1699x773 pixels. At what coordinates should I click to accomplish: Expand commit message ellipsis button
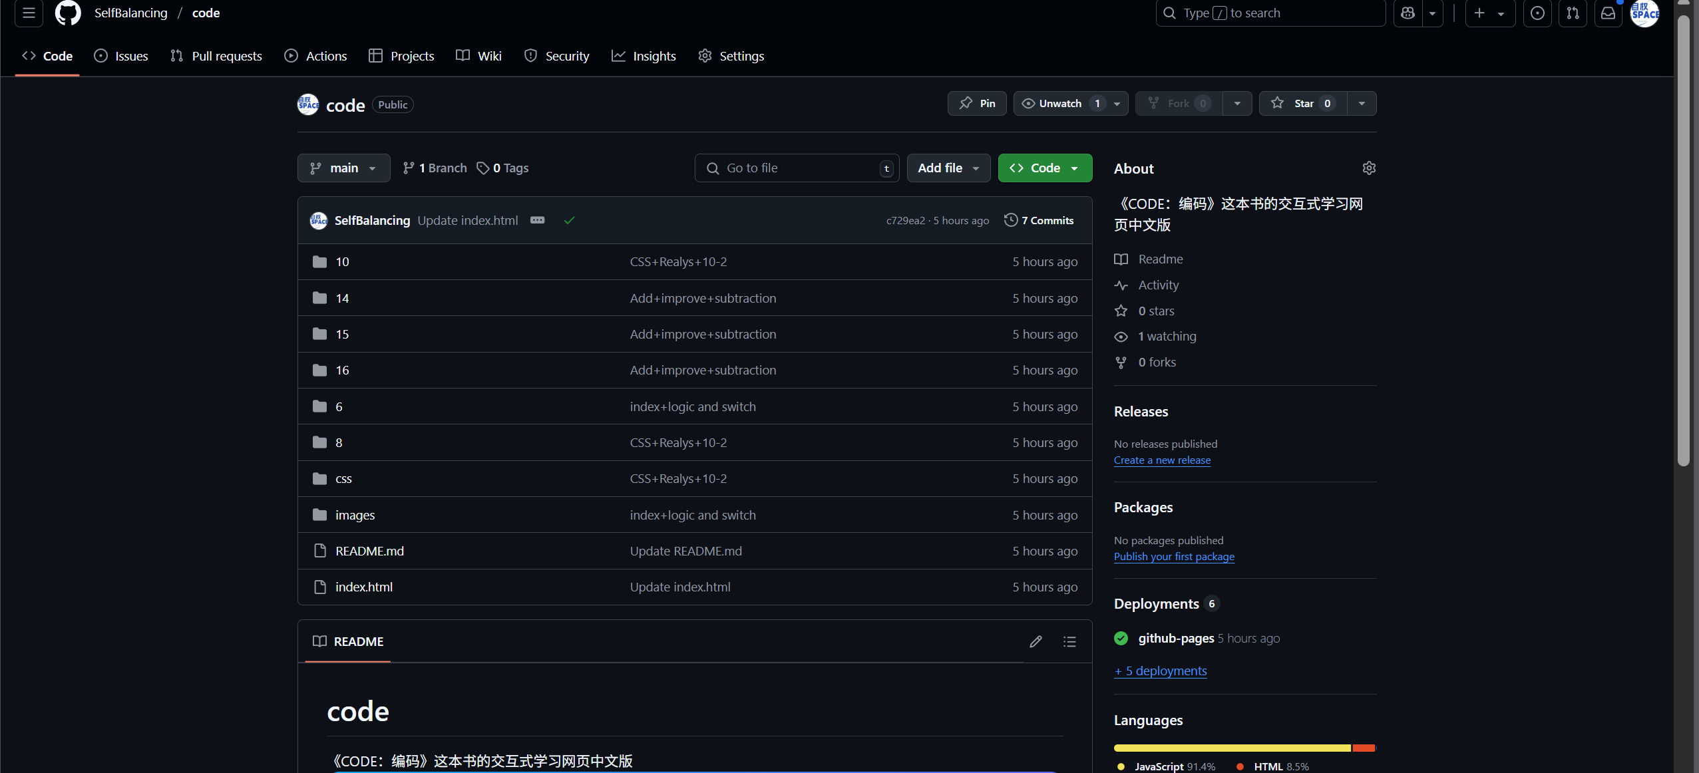pyautogui.click(x=537, y=220)
